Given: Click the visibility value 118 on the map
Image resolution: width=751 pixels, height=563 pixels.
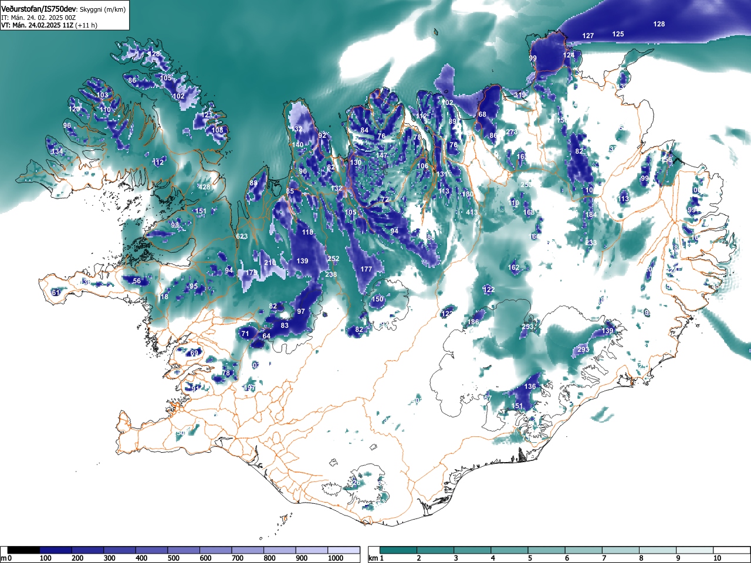Looking at the screenshot, I should 308,232.
